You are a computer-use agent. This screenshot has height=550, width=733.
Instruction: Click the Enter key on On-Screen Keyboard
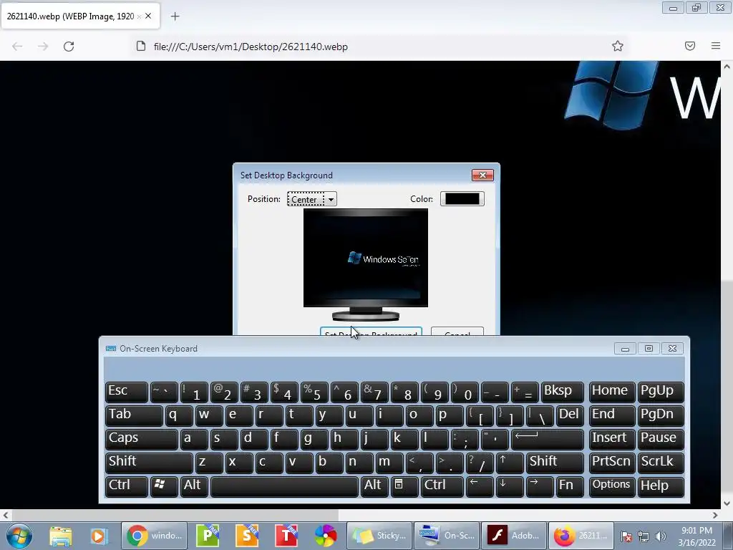pos(548,438)
